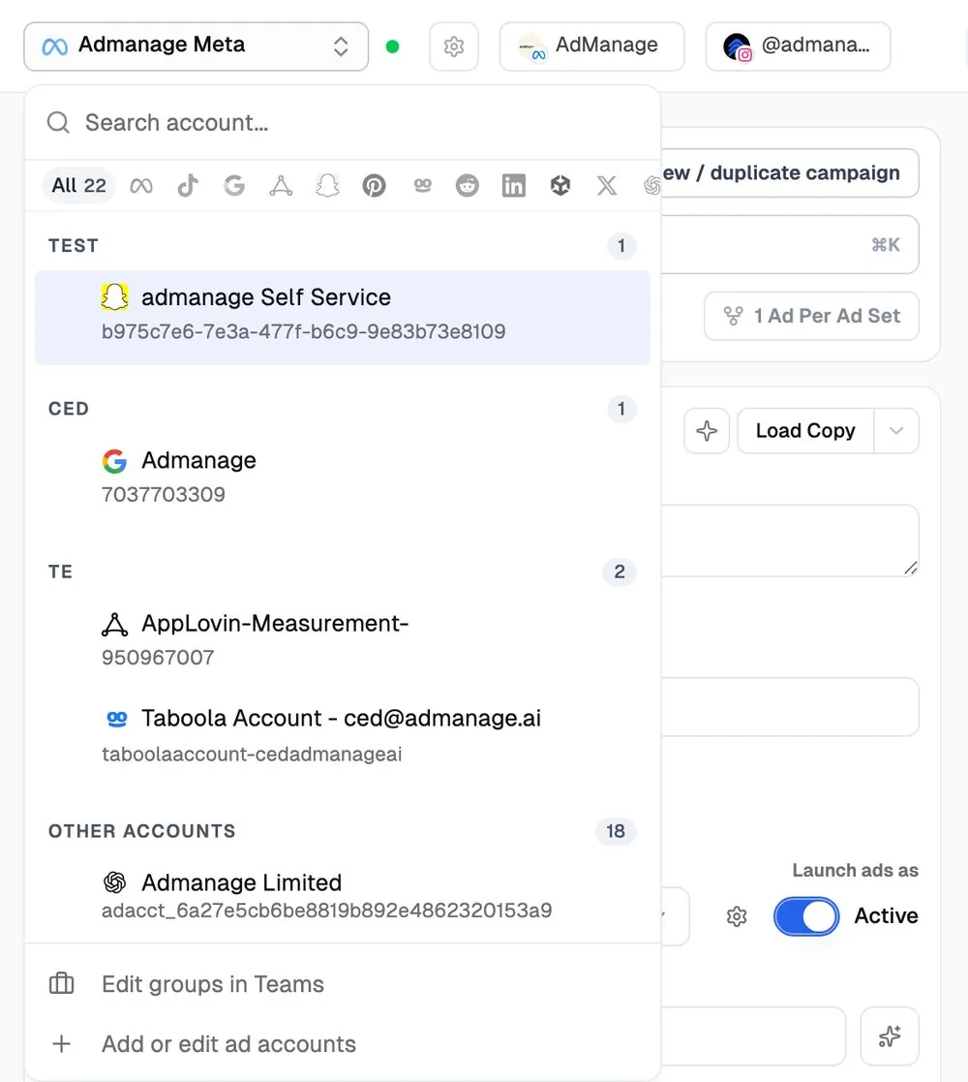The height and width of the screenshot is (1082, 968).
Task: Toggle the Launch ads as Active switch
Action: tap(806, 916)
